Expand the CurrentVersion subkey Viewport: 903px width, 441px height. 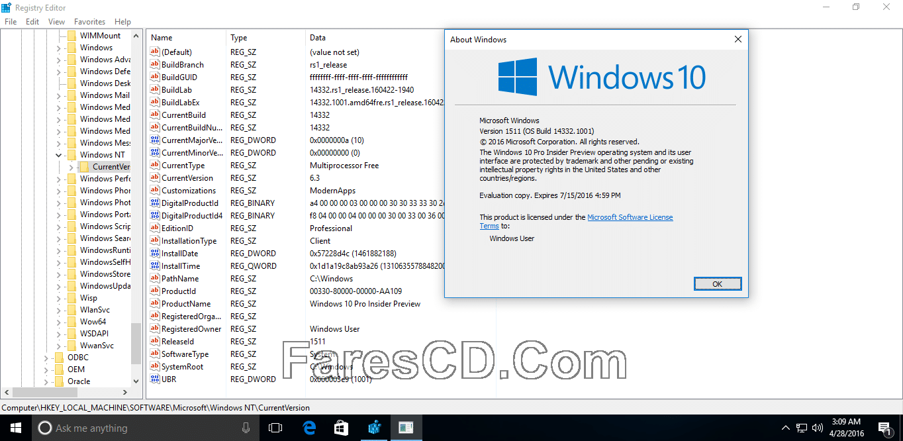(71, 167)
